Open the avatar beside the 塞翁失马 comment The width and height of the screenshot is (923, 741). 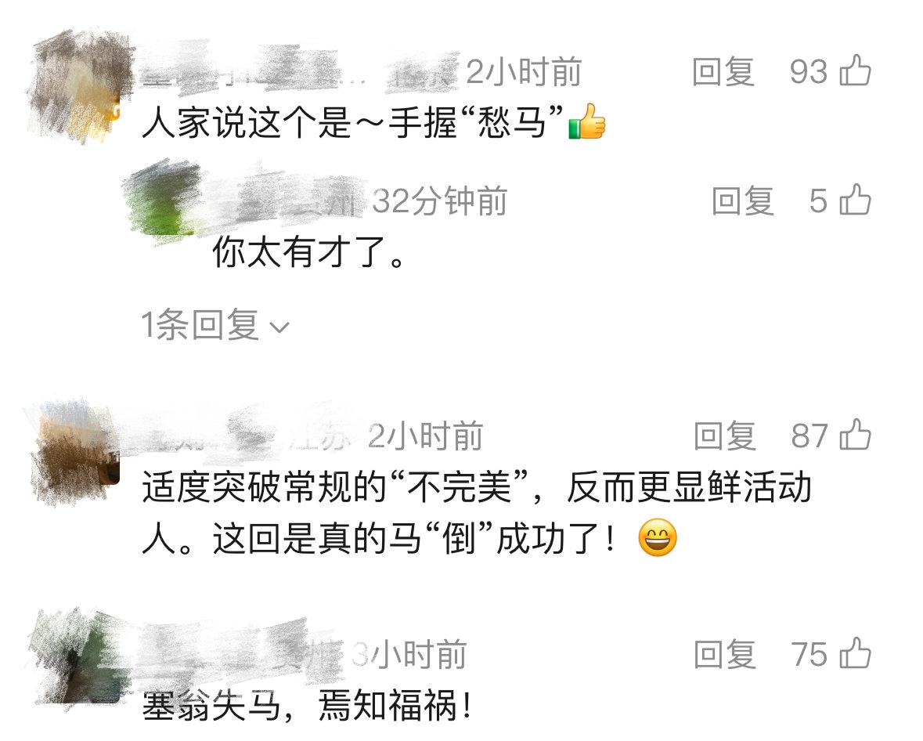(x=80, y=659)
